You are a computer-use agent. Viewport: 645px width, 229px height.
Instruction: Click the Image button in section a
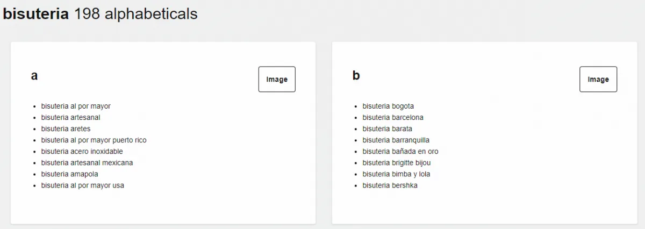pyautogui.click(x=277, y=79)
